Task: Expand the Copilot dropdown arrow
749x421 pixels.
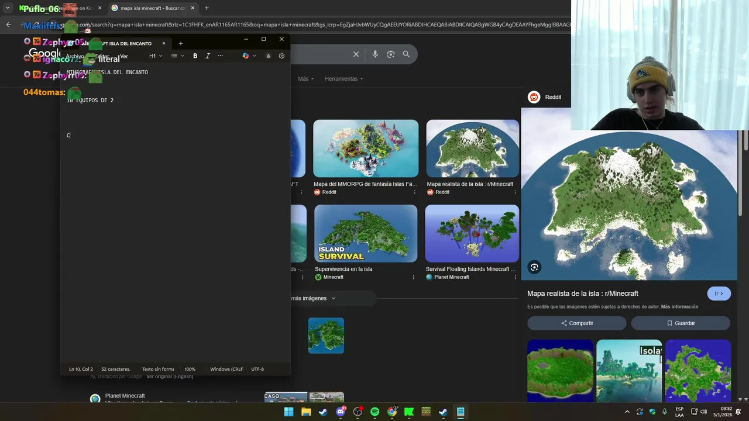Action: pos(254,56)
